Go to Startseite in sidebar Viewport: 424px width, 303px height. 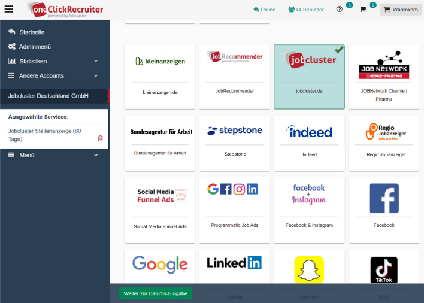[x=32, y=32]
